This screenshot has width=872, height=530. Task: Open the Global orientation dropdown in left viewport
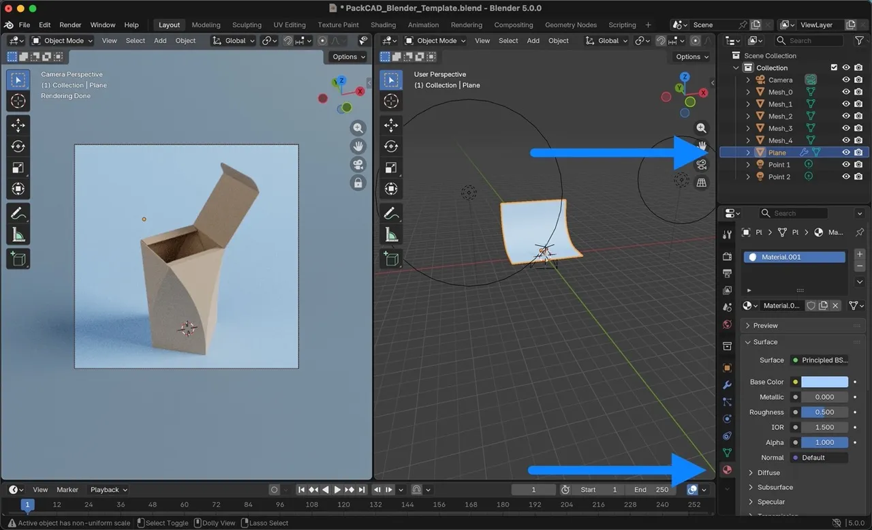click(x=234, y=41)
